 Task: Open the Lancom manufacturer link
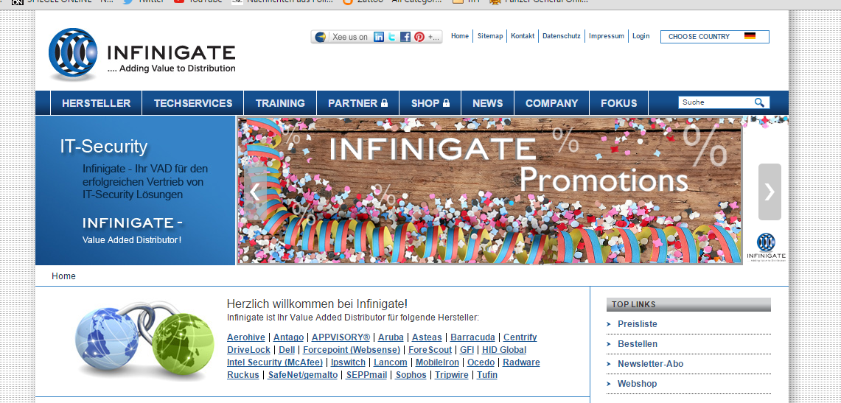pos(391,362)
